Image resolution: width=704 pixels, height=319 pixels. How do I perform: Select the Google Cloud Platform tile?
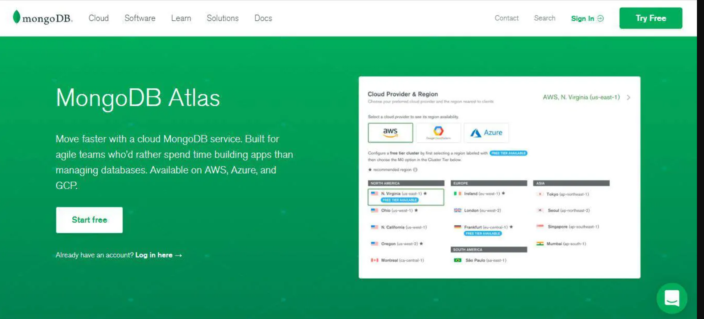[438, 133]
